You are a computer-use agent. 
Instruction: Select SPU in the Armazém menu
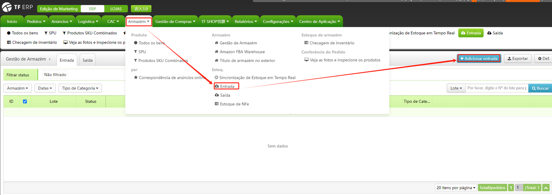[140, 52]
